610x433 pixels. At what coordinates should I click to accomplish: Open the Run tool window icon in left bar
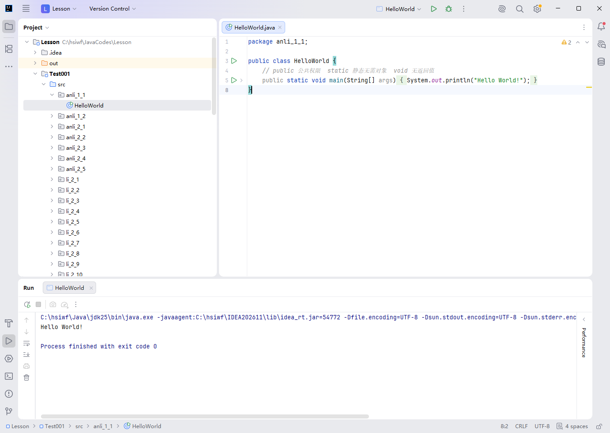[9, 341]
